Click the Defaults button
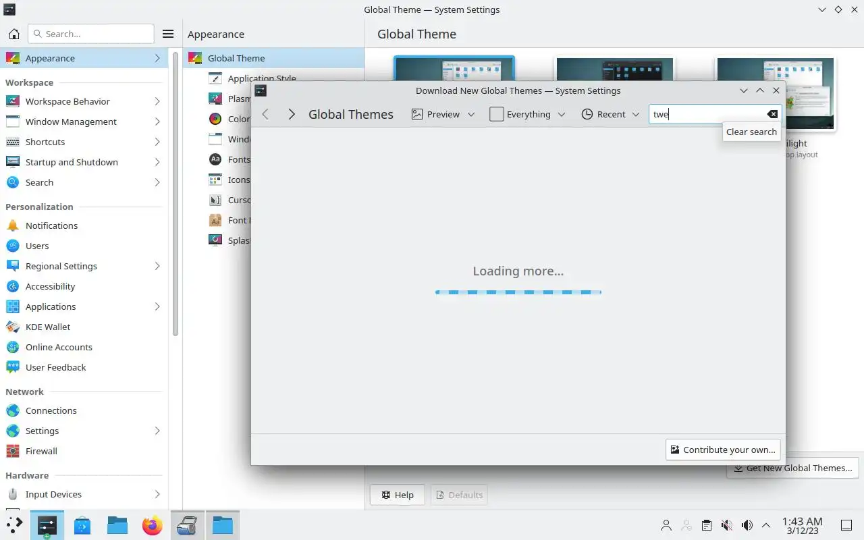 (459, 495)
